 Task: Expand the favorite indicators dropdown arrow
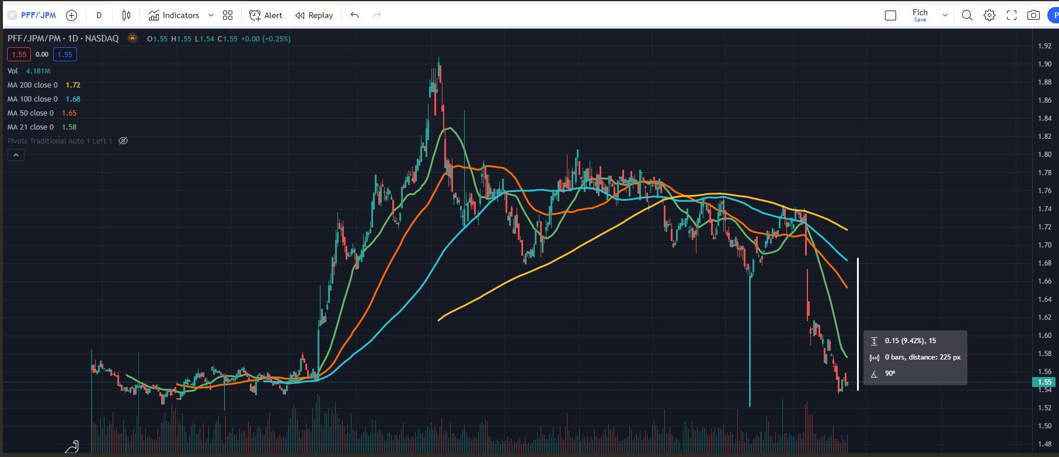tap(211, 15)
